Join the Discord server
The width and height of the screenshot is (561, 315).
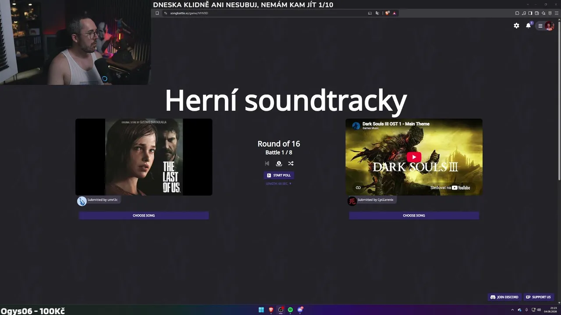coord(504,297)
